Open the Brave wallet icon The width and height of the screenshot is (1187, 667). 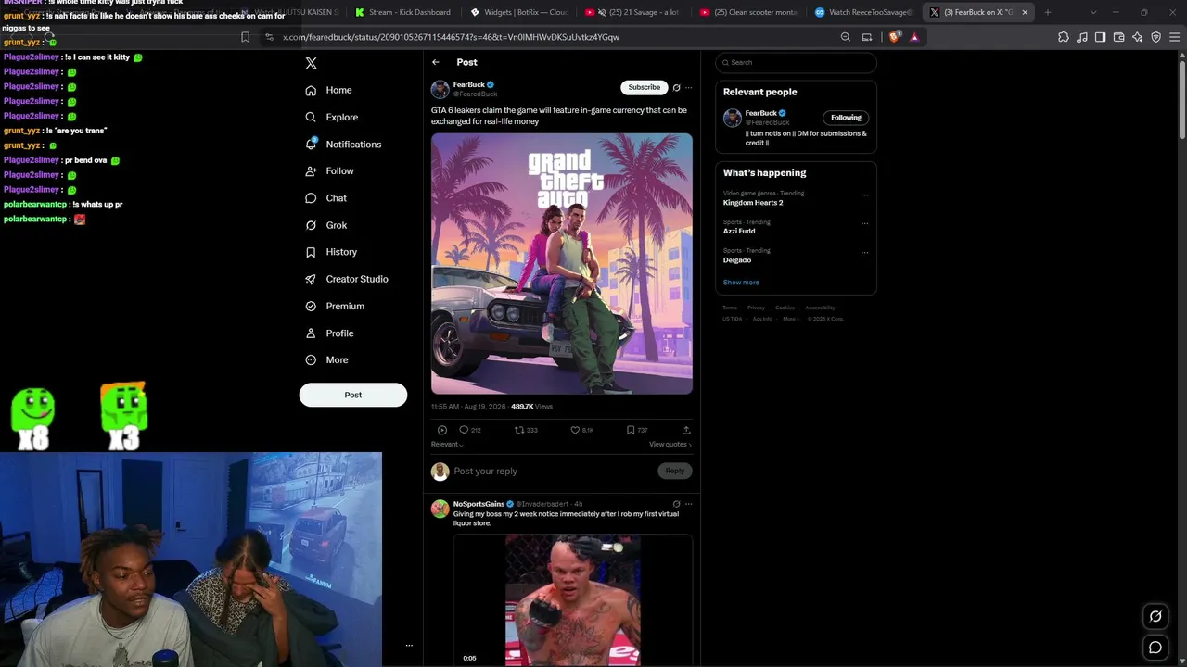point(1118,37)
